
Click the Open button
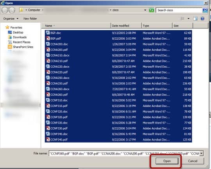tap(167, 161)
